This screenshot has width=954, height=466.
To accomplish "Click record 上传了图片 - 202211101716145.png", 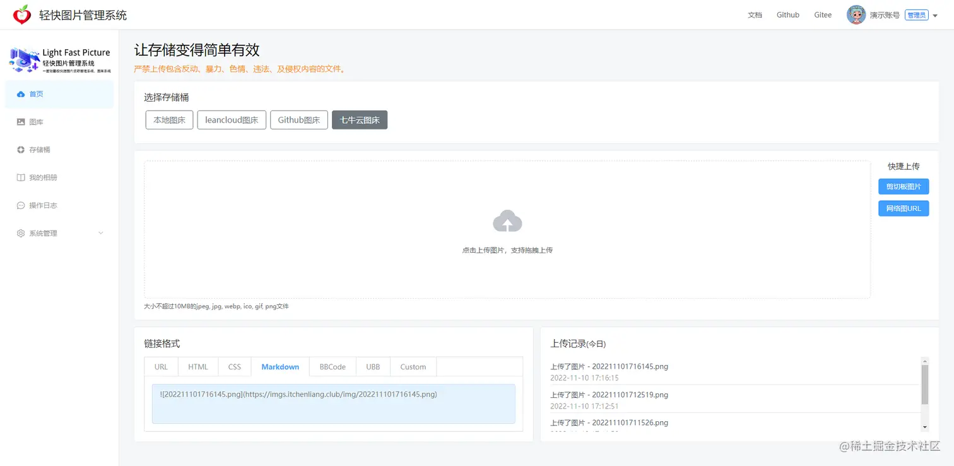I will tap(609, 366).
